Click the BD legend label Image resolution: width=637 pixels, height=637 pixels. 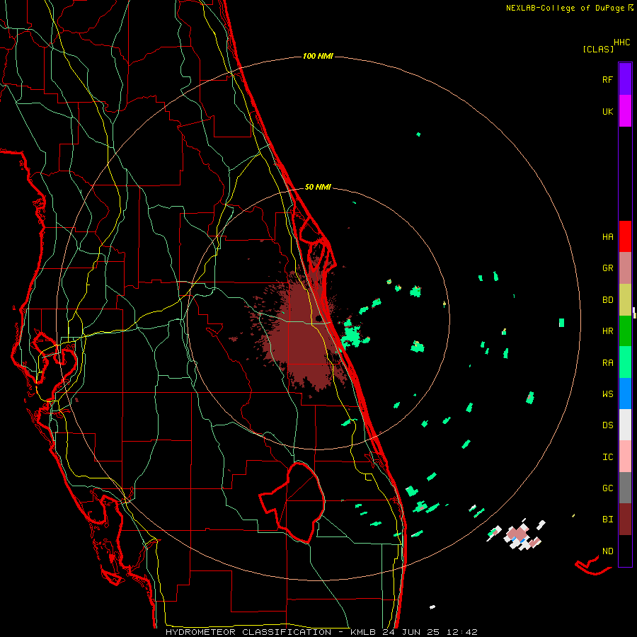tap(607, 300)
